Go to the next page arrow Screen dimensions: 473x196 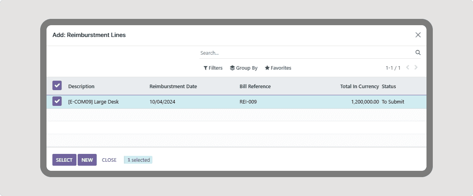pyautogui.click(x=416, y=68)
